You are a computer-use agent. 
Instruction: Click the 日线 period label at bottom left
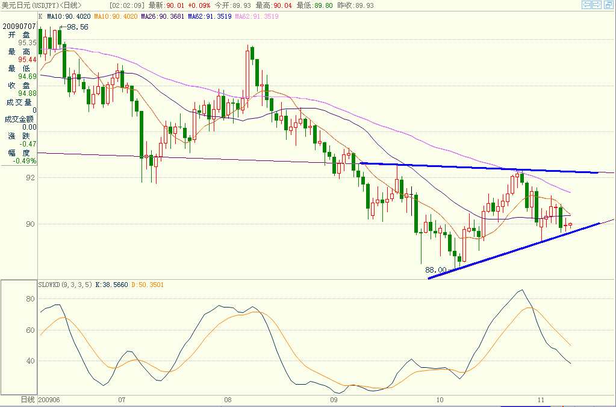(28, 400)
